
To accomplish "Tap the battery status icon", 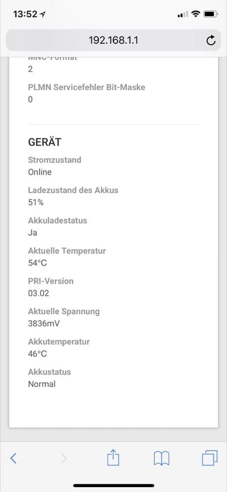I will [210, 14].
